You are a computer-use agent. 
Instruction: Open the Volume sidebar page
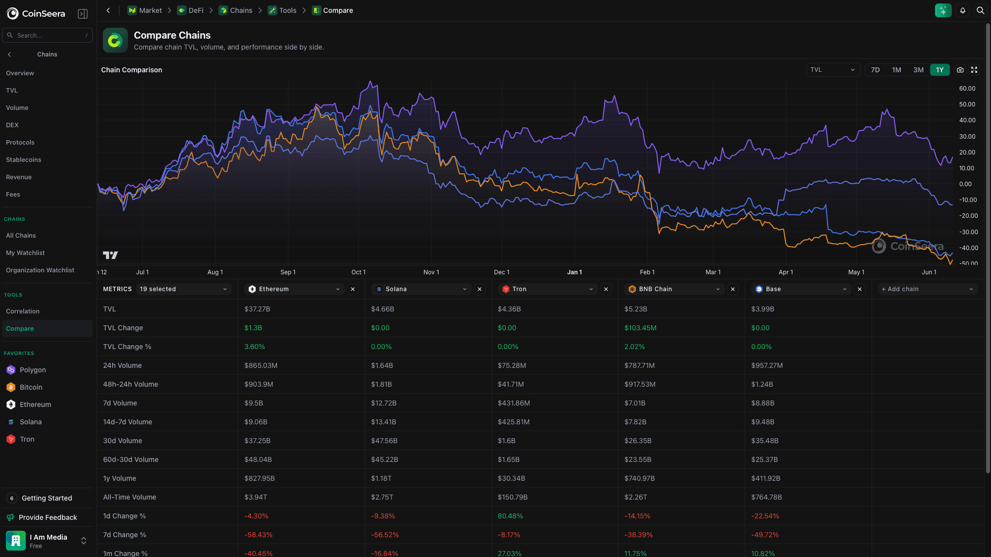tap(47, 108)
